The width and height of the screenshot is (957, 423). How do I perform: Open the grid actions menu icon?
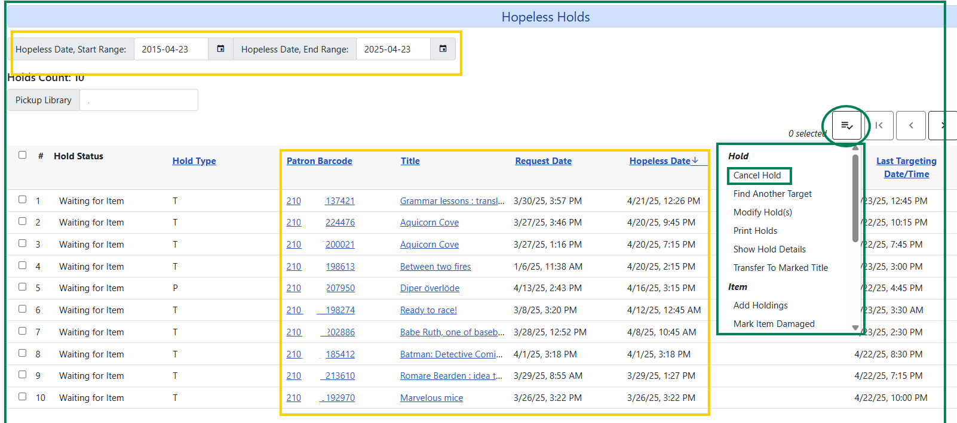tap(846, 125)
